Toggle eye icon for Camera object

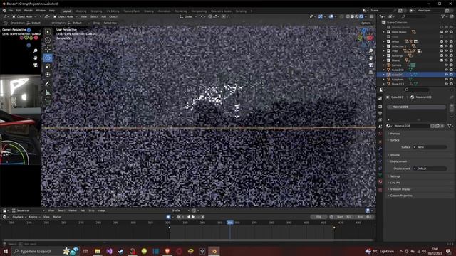(x=447, y=65)
